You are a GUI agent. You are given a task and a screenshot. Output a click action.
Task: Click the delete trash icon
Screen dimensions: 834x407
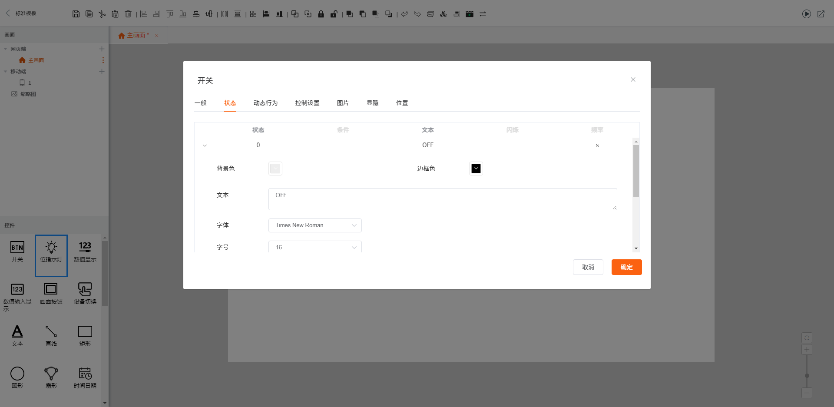click(128, 14)
